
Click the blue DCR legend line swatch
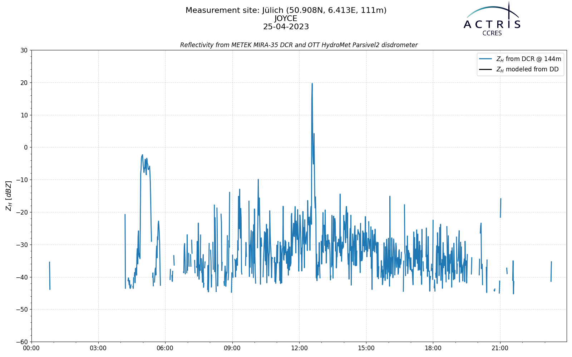pos(486,59)
